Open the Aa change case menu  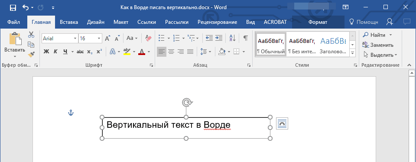(x=132, y=39)
